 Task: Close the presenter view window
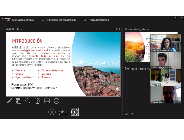coord(181,18)
